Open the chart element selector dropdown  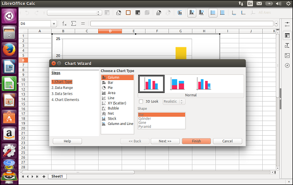point(74,13)
